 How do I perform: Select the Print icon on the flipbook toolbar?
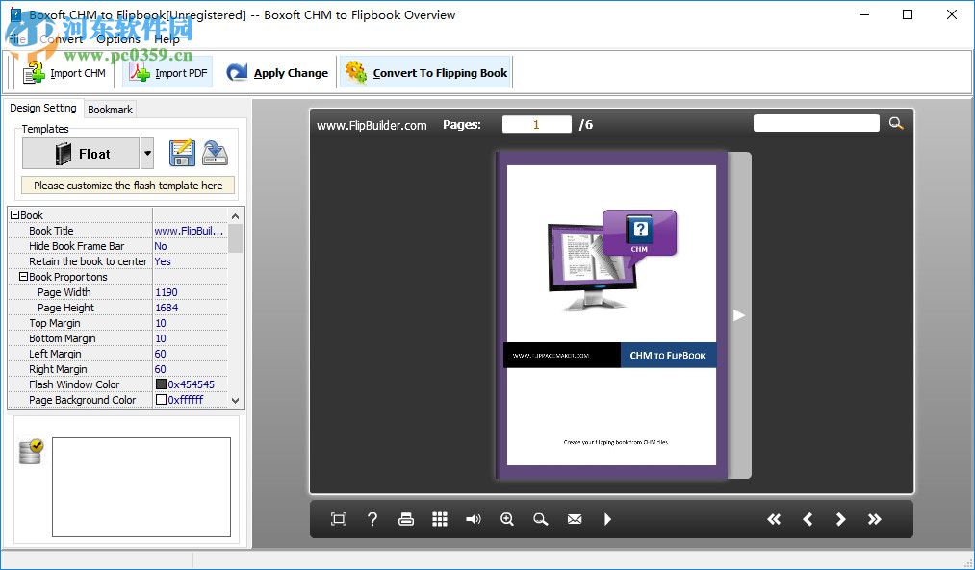[x=406, y=519]
